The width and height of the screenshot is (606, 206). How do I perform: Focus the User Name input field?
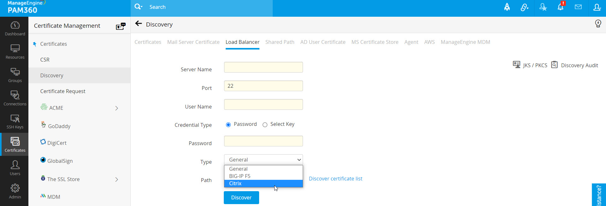264,104
